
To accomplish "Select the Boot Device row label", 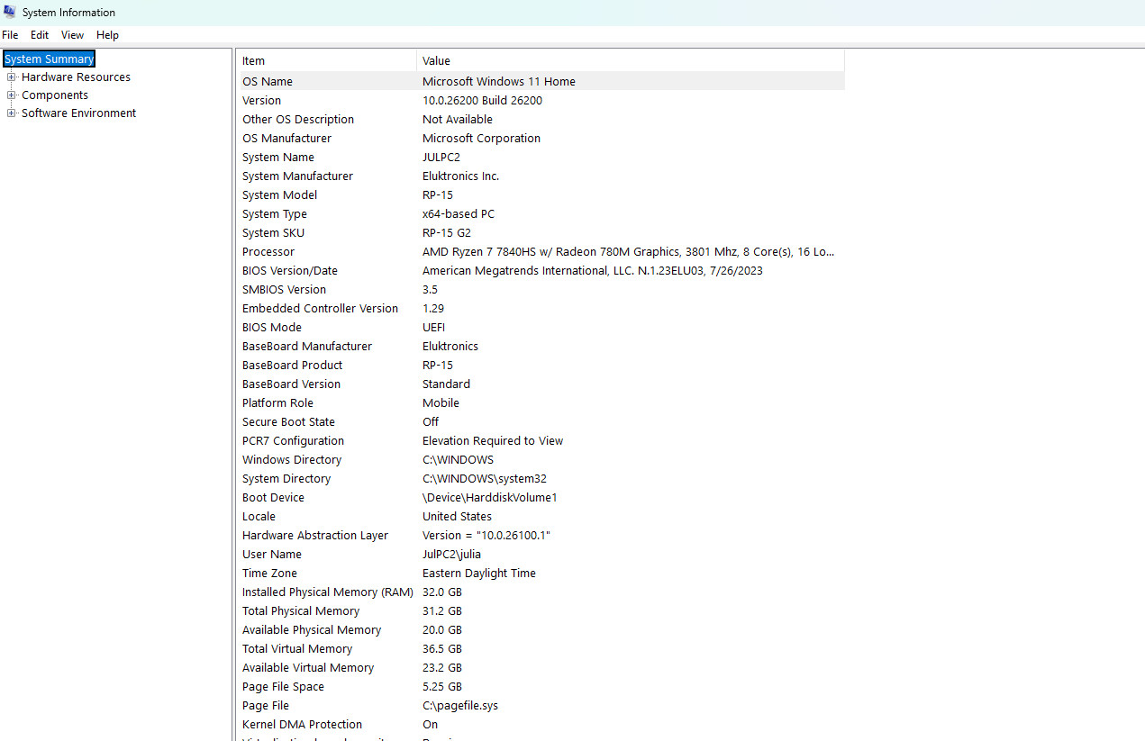I will pos(273,498).
